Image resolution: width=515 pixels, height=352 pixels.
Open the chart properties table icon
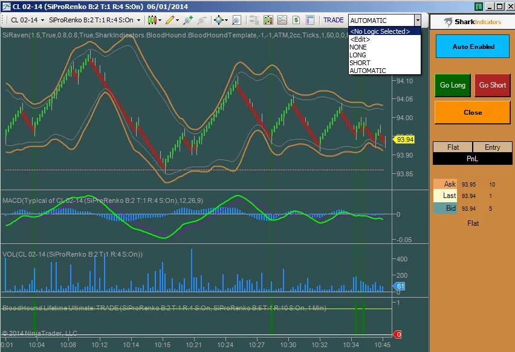tap(310, 20)
